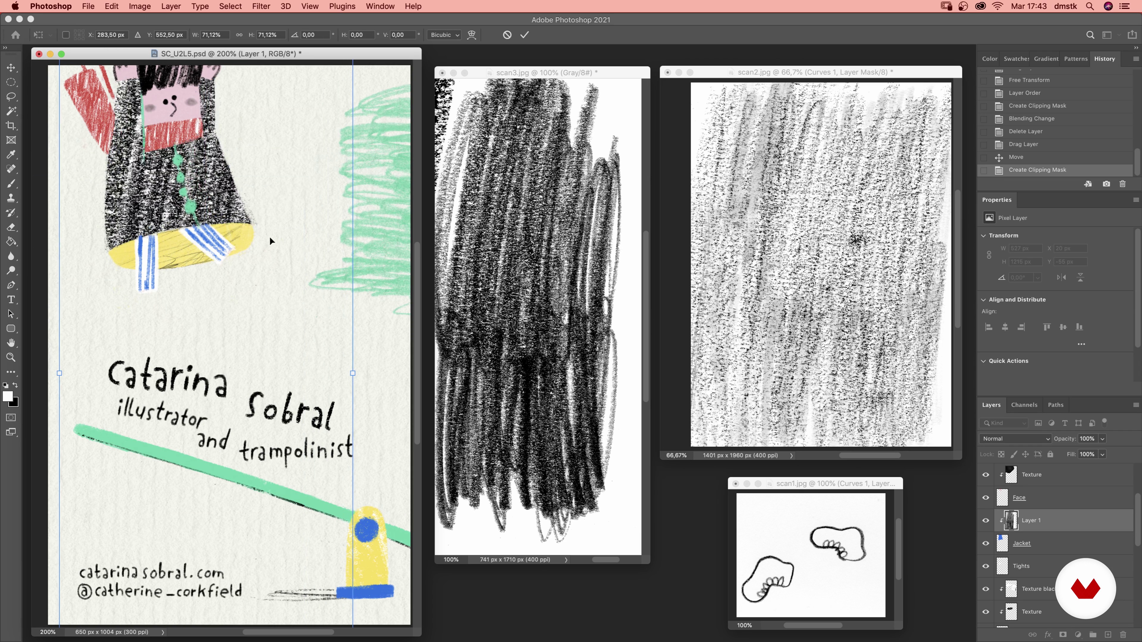
Task: Select the Path Selection tool
Action: point(11,314)
